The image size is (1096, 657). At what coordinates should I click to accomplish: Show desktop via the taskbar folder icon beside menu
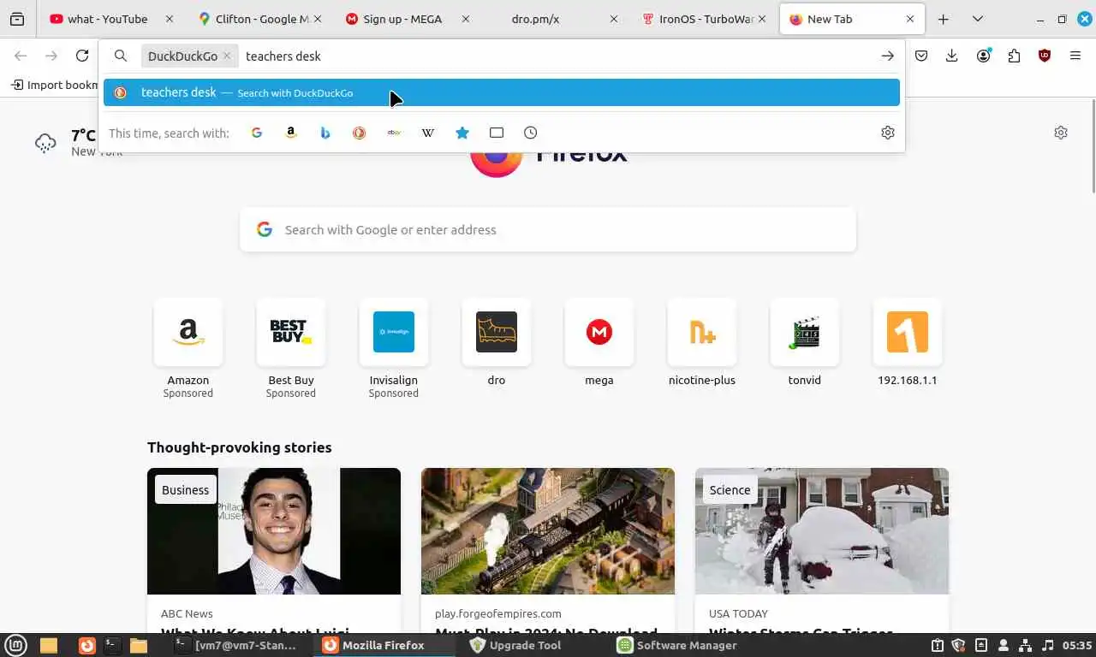49,645
